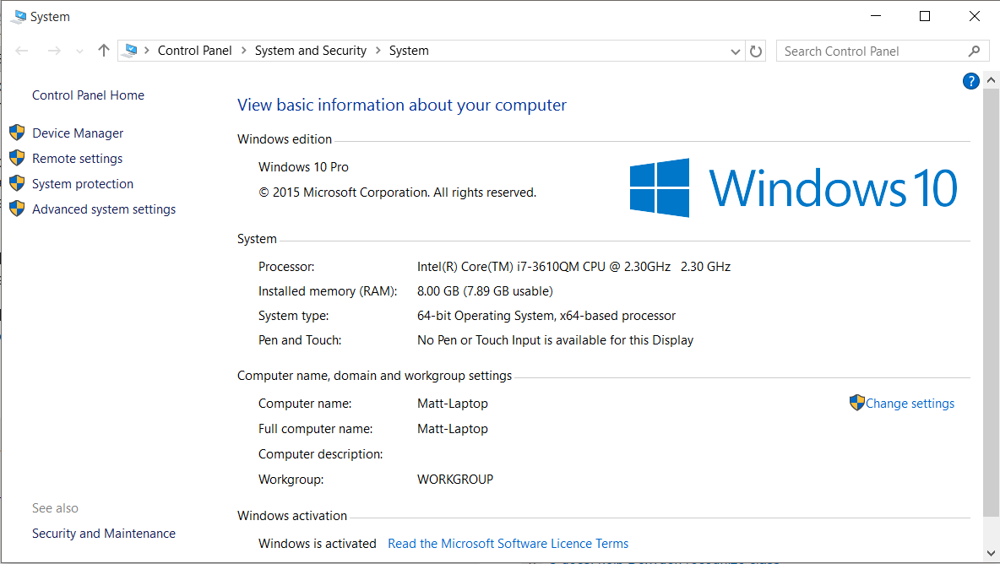Select Control Panel in breadcrumb path
This screenshot has height=564, width=1000.
194,51
